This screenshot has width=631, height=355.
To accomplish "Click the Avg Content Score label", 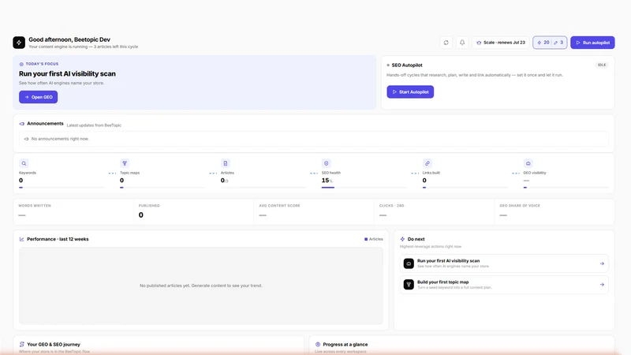I will [279, 206].
